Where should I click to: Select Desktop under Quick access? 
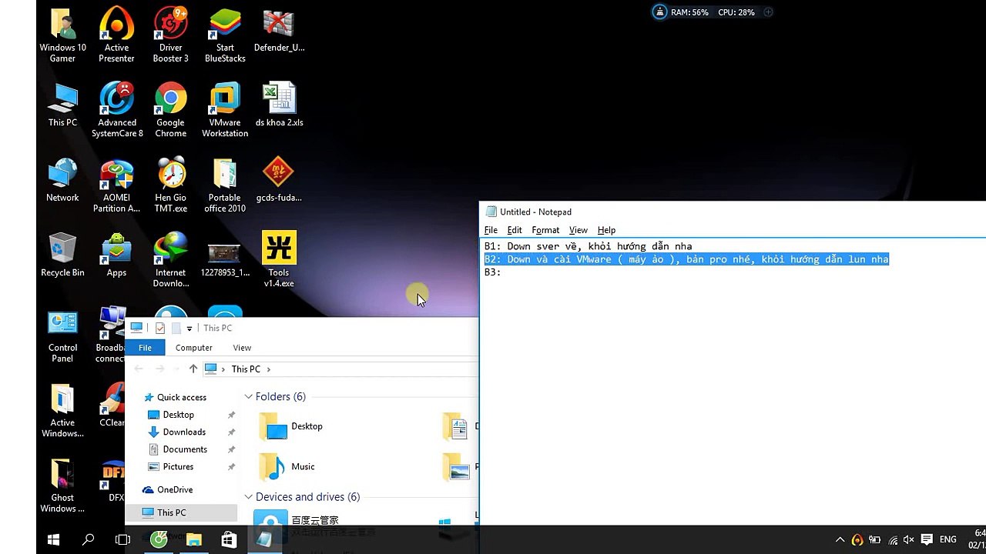pyautogui.click(x=178, y=415)
